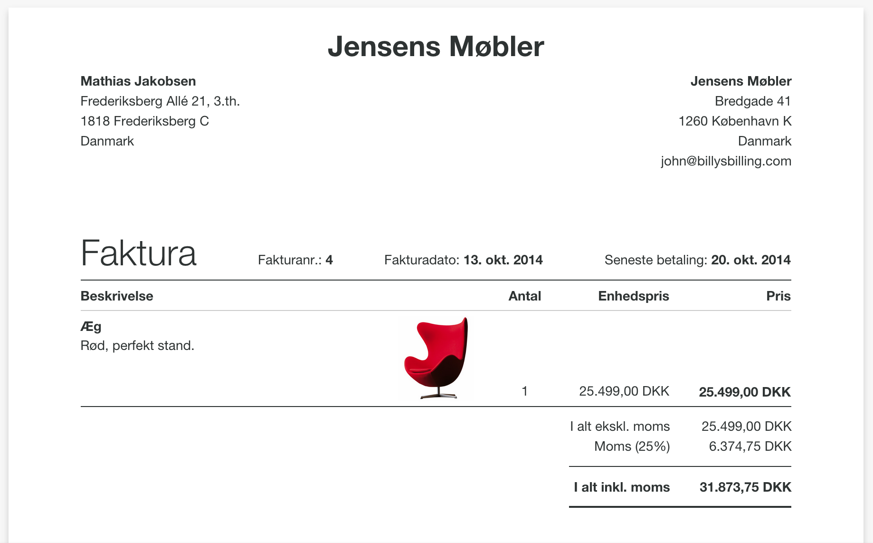
Task: Click the Fakturanr. 4 field
Action: tap(295, 260)
